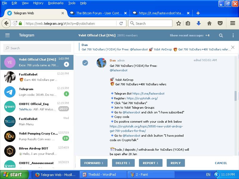Open the FastExRobot chat with Earn 400 YoDollars
The width and height of the screenshot is (239, 179).
coord(37,77)
